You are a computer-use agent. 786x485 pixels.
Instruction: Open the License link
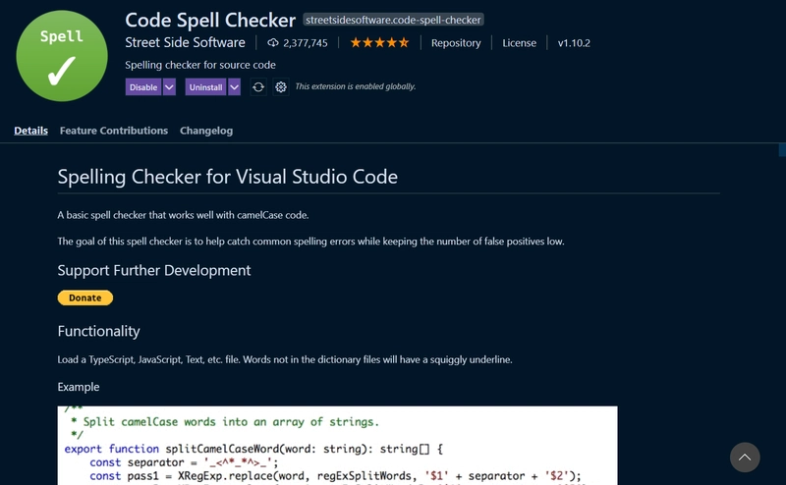click(x=520, y=43)
